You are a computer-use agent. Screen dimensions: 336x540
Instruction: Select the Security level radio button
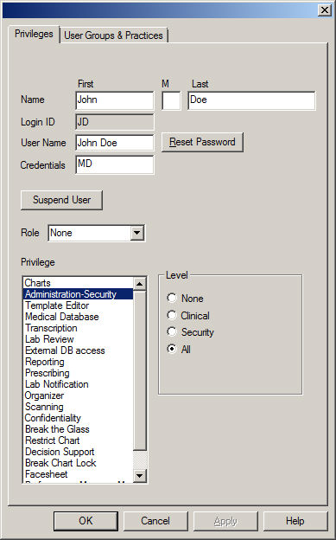tap(172, 331)
